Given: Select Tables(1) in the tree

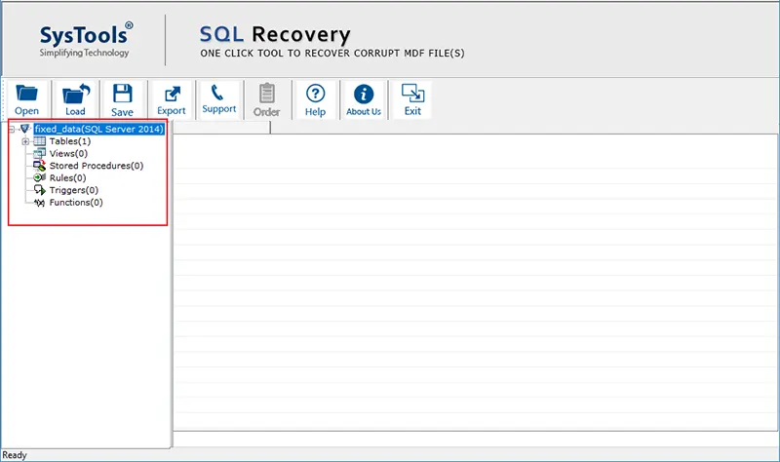Looking at the screenshot, I should click(x=70, y=141).
